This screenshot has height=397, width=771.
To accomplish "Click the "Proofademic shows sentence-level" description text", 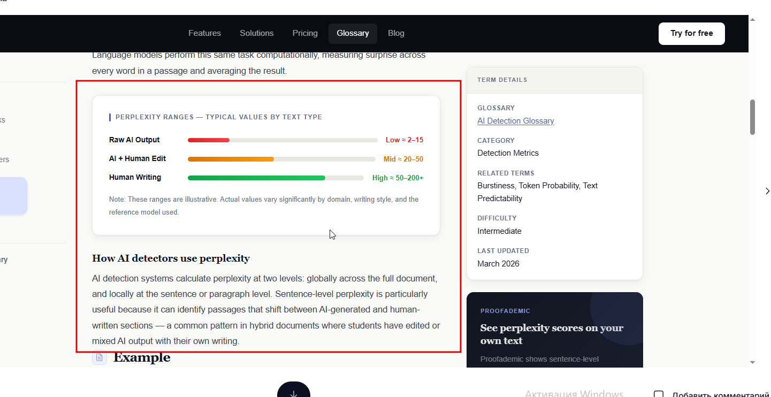I will coord(539,359).
